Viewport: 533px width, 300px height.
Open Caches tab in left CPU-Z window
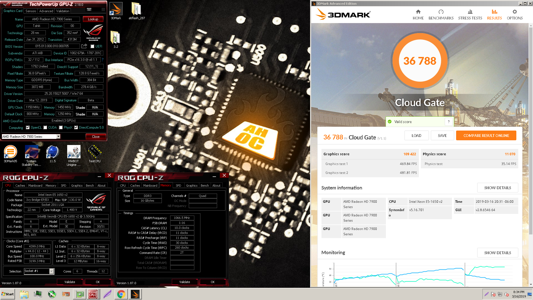tap(20, 186)
